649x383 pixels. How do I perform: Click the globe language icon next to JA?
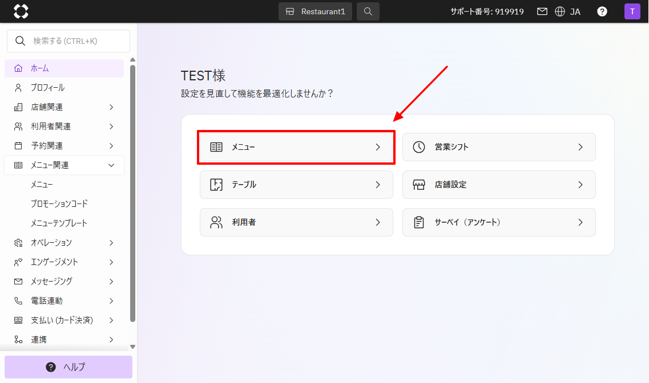(x=559, y=11)
